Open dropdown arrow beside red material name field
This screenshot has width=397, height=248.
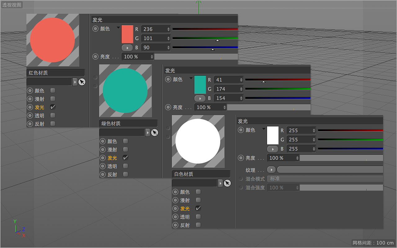[x=75, y=82]
